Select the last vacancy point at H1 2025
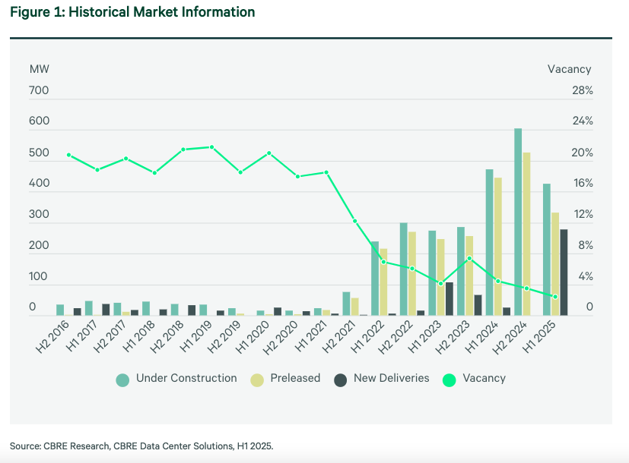The height and width of the screenshot is (463, 629). pyautogui.click(x=555, y=297)
